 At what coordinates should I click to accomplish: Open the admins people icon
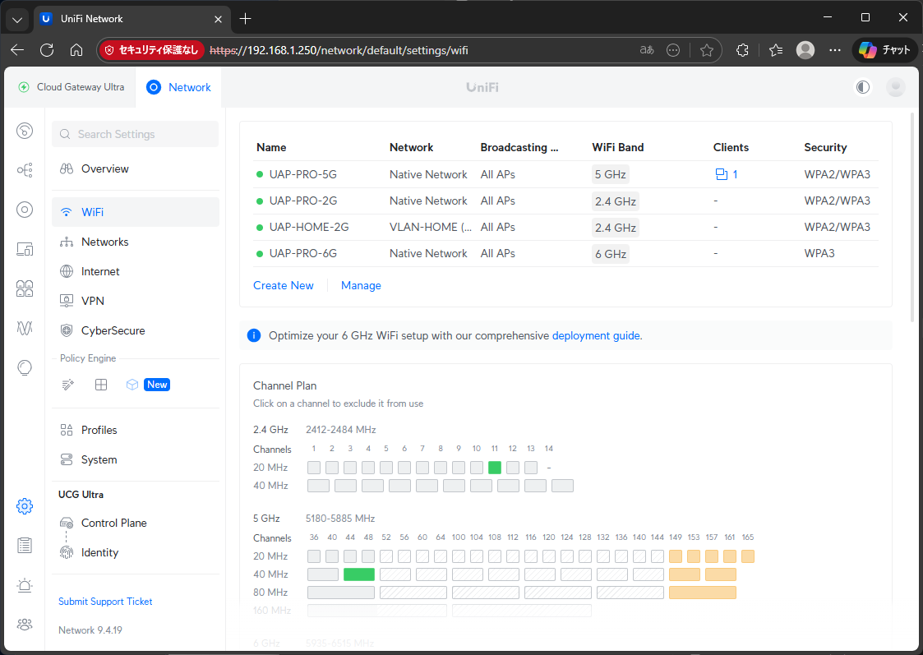click(25, 625)
